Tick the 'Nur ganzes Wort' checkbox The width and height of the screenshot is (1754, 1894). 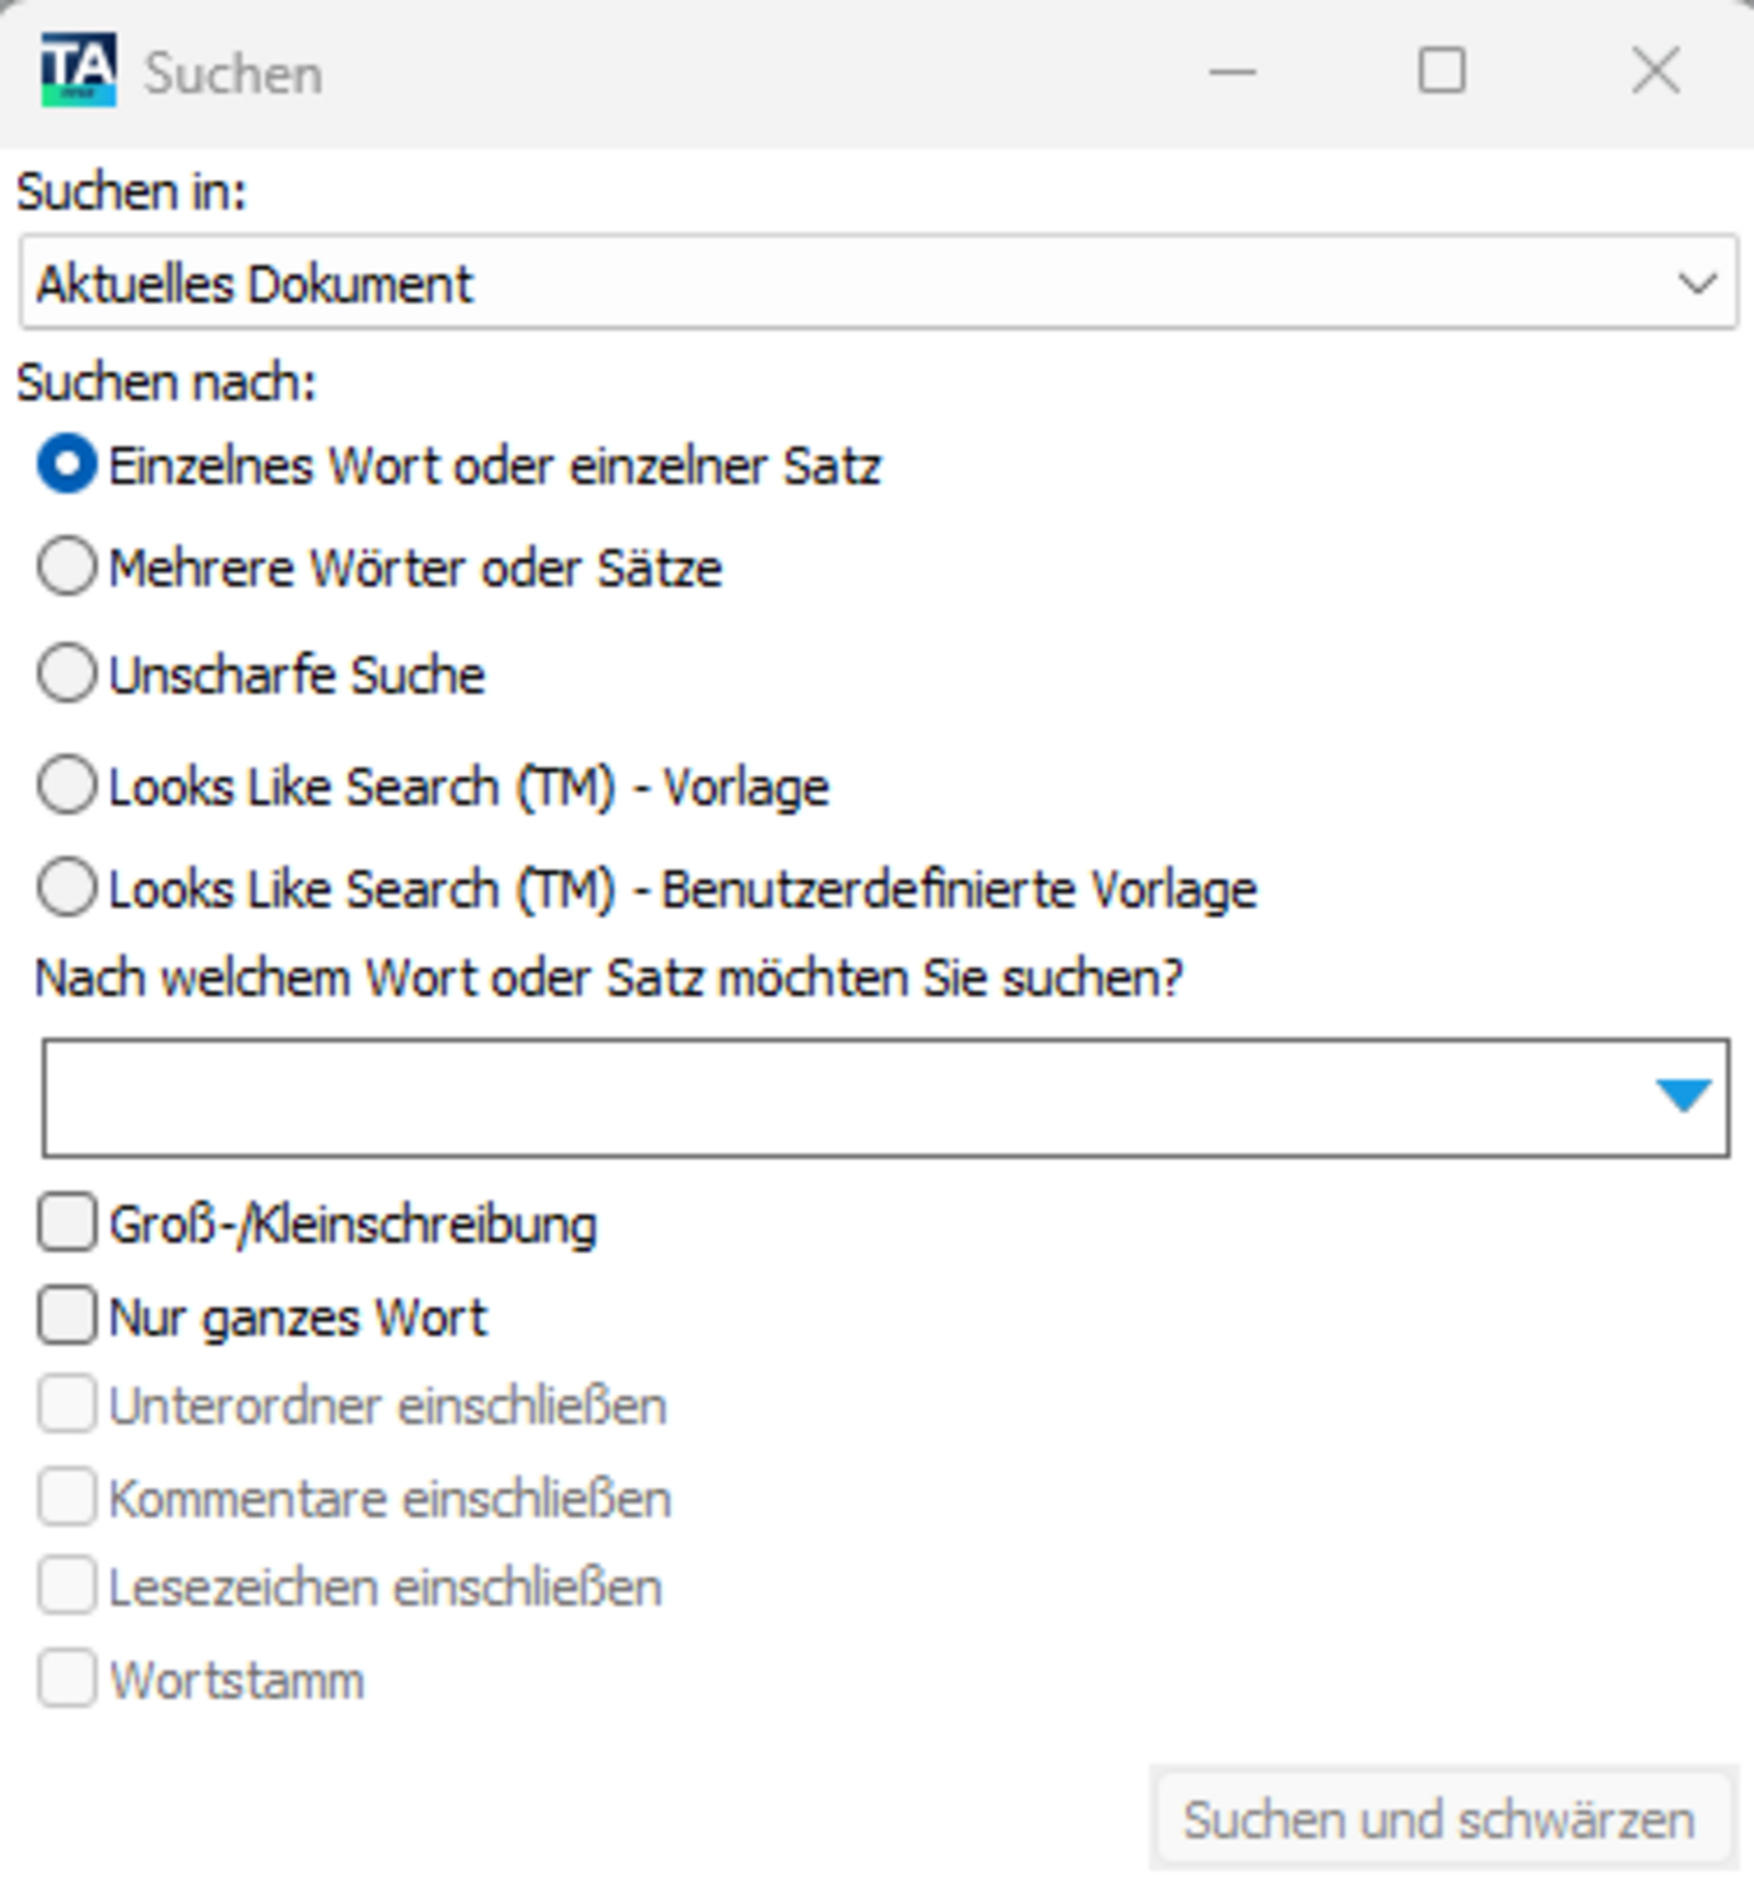(67, 1315)
